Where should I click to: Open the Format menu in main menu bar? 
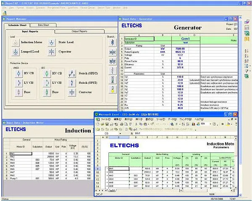point(20,8)
